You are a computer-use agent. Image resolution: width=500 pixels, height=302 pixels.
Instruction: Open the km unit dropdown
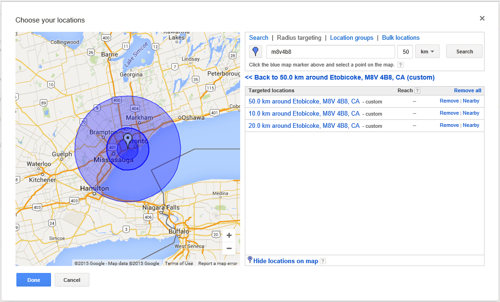click(x=426, y=51)
